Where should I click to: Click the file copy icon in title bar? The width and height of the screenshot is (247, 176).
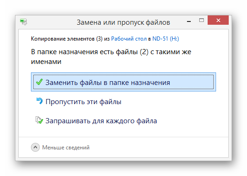point(23,22)
